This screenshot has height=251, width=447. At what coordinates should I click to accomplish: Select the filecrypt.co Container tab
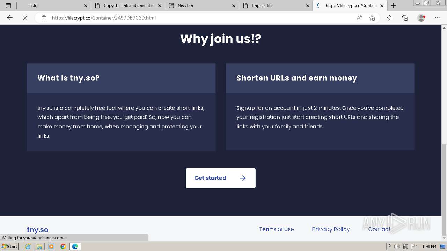click(350, 6)
